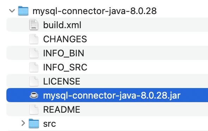
Task: Select the CHANGES file row
Action: click(107, 39)
